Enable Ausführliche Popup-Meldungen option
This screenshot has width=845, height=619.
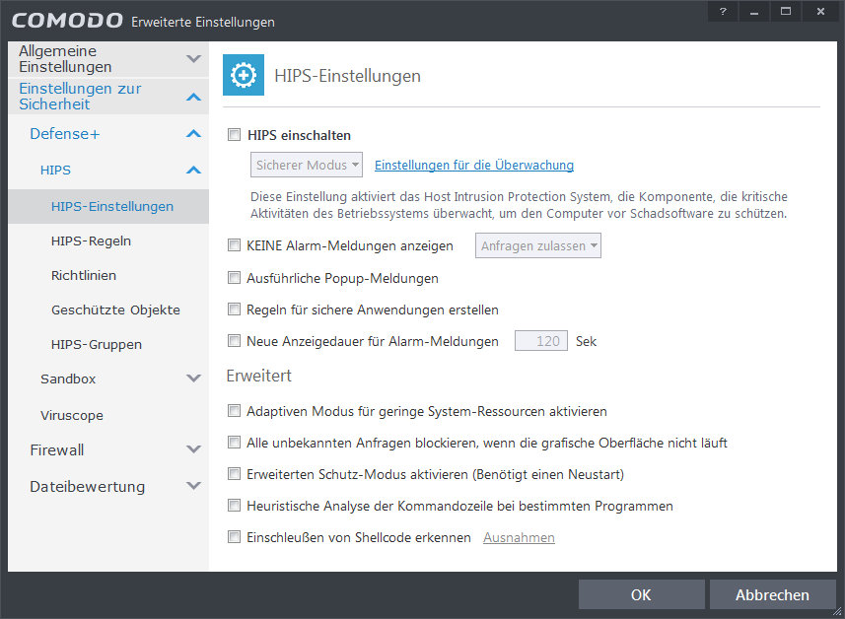[234, 279]
